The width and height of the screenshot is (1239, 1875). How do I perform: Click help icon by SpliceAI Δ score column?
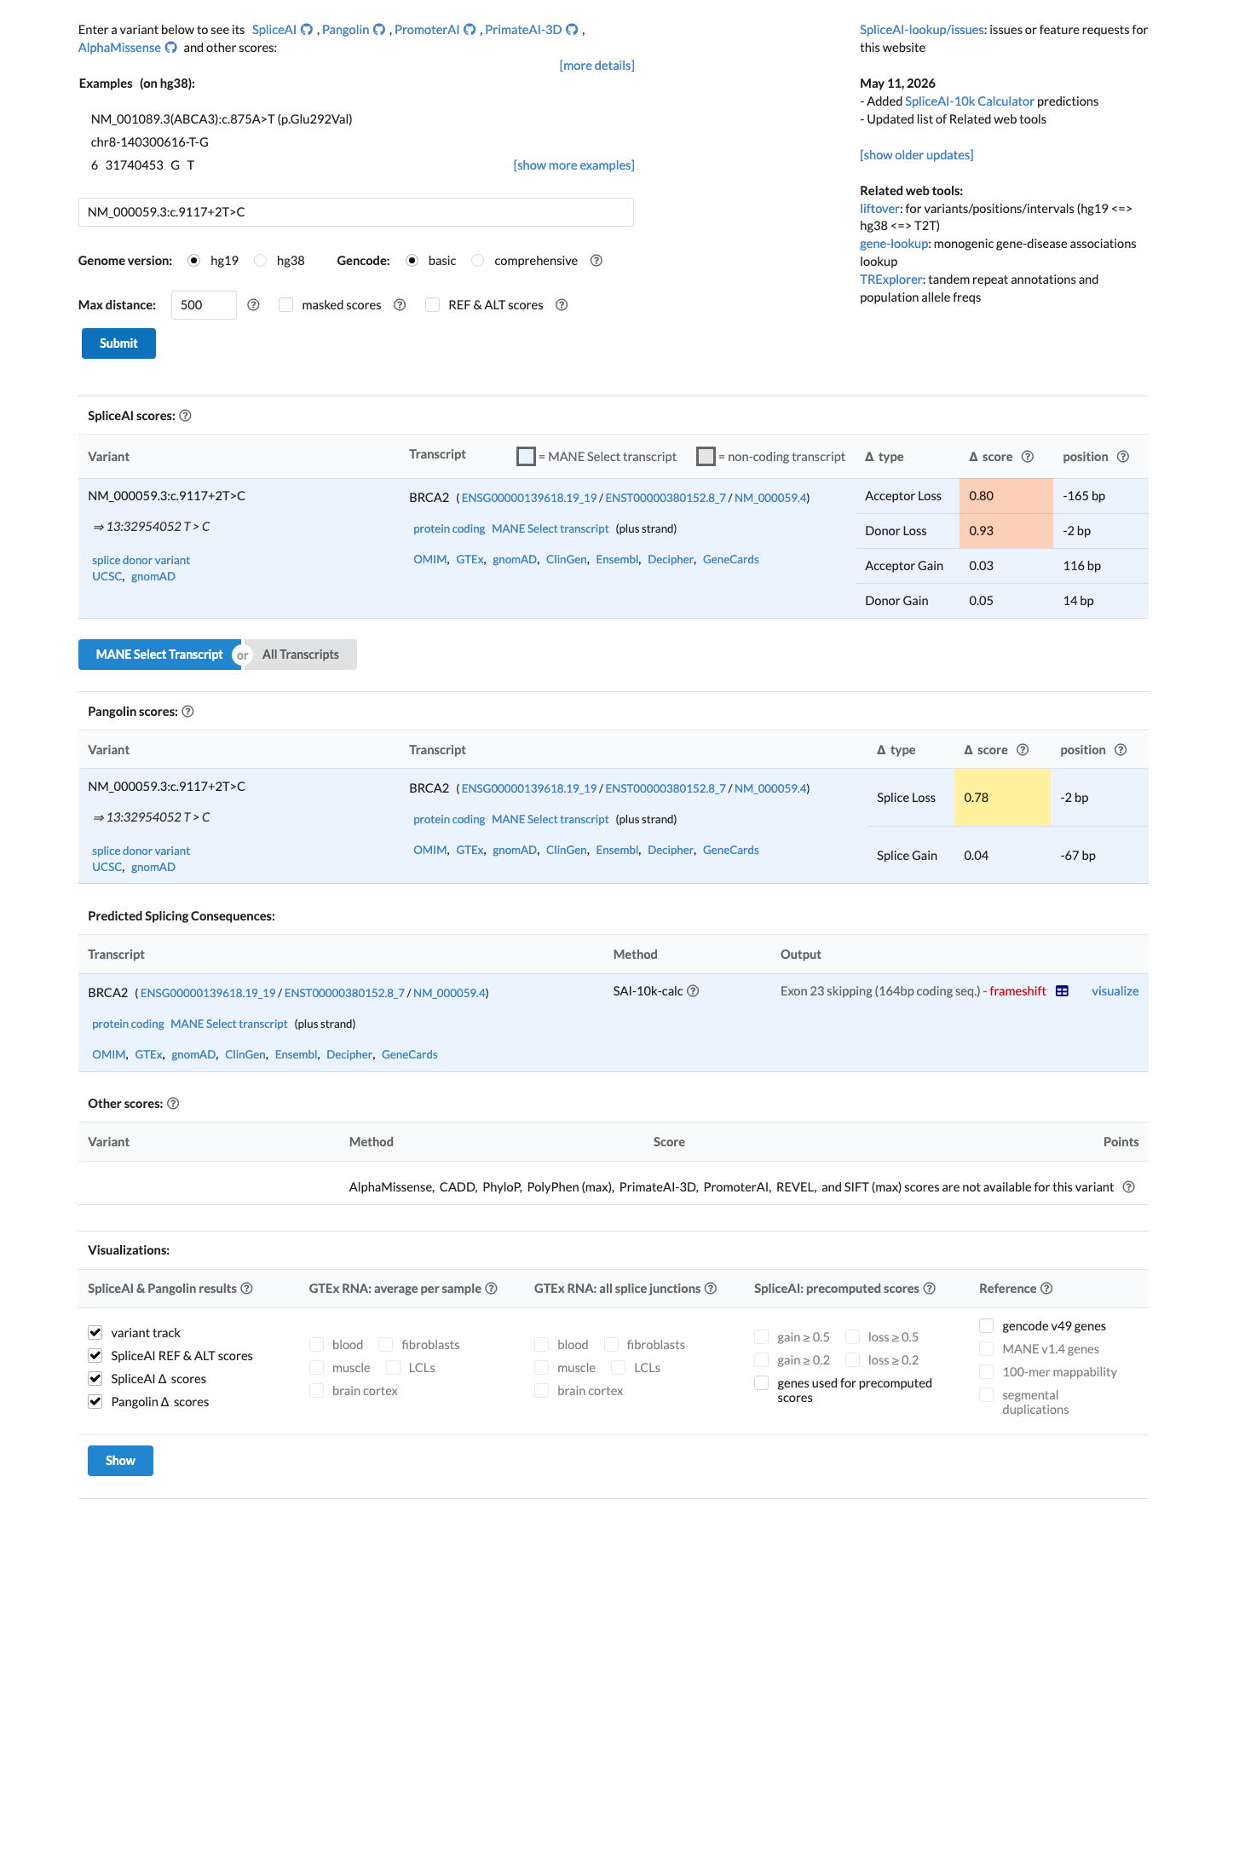[1028, 457]
